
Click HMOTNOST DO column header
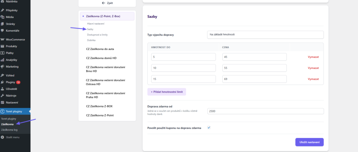pyautogui.click(x=161, y=47)
